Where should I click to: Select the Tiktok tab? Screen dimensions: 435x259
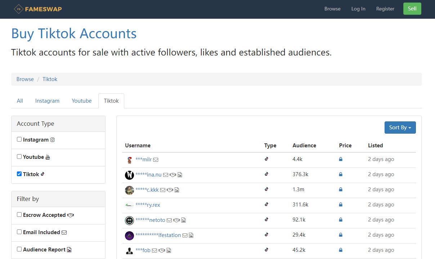pyautogui.click(x=111, y=101)
